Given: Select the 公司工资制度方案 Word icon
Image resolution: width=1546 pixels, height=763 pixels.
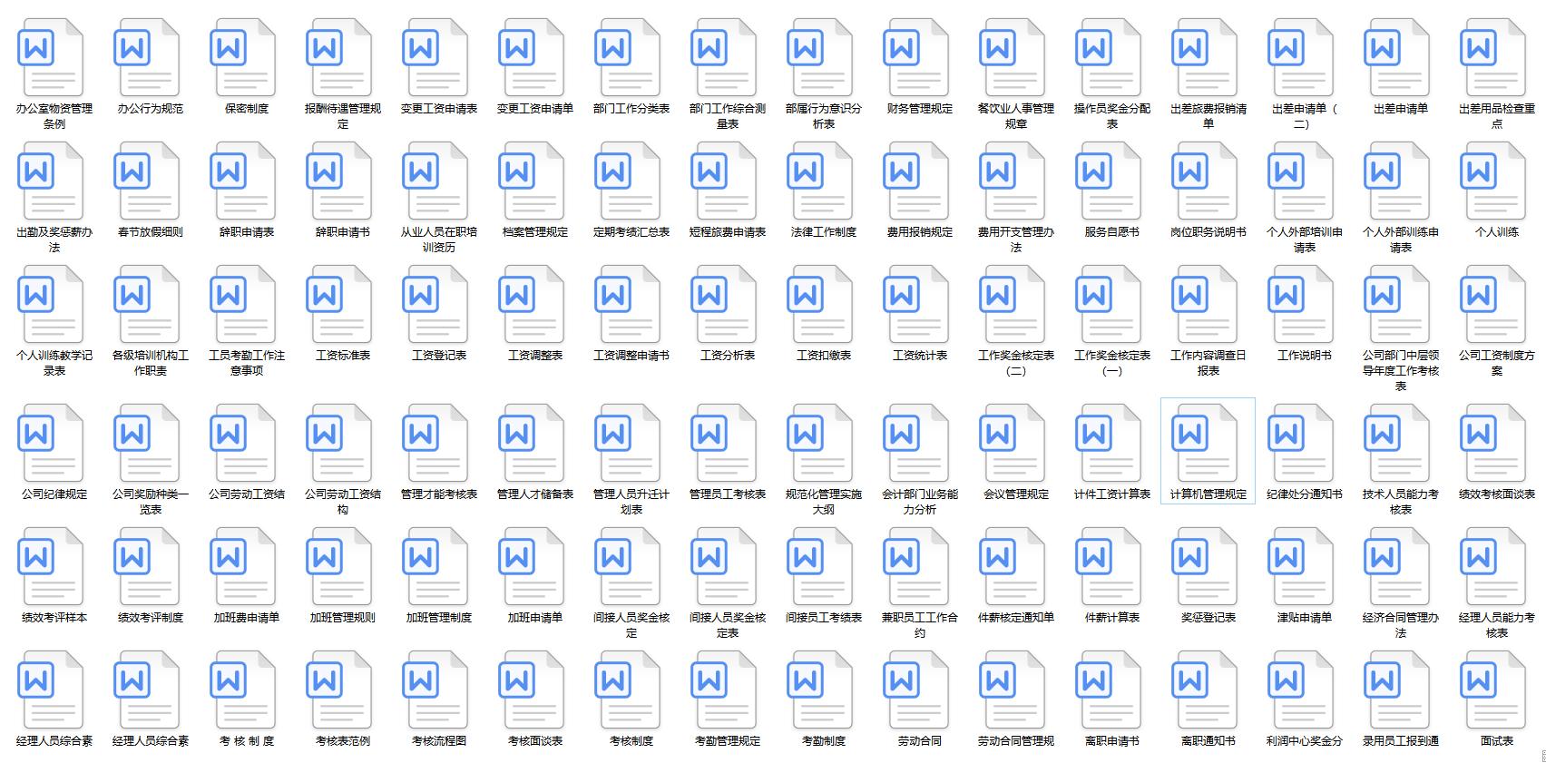Looking at the screenshot, I should pos(1493,304).
